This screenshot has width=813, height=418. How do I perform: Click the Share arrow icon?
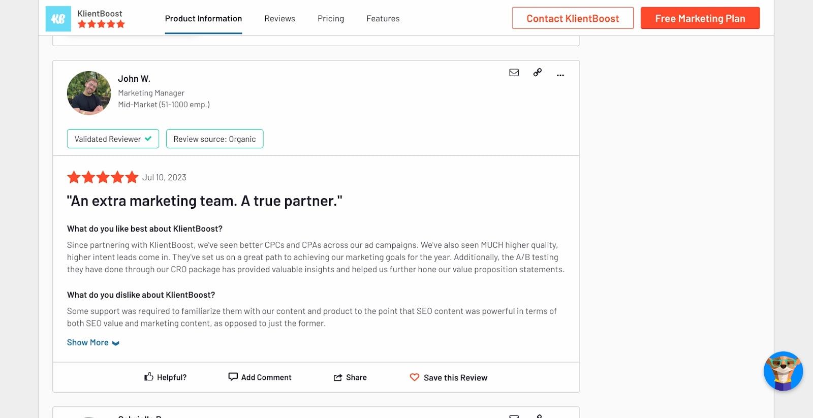(x=337, y=377)
